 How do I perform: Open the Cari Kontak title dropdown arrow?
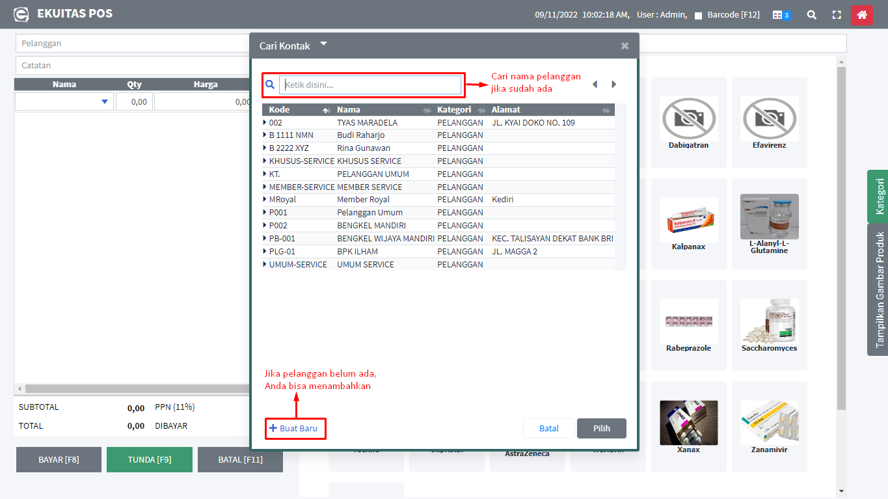(323, 44)
